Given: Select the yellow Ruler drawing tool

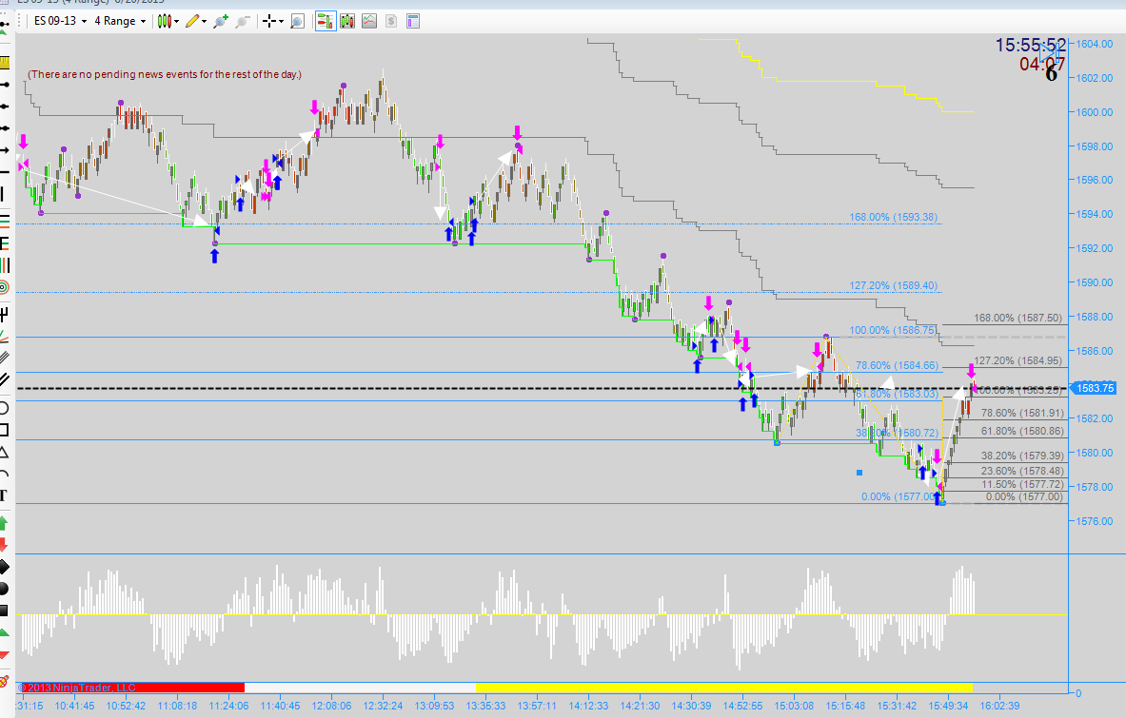Looking at the screenshot, I should click(x=5, y=63).
